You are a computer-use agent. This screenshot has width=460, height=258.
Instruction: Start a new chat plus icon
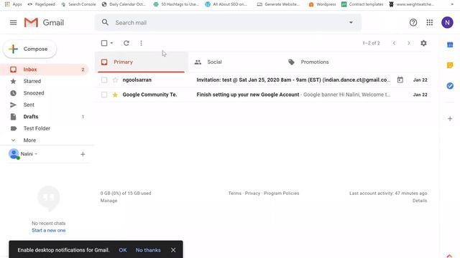[x=83, y=154]
